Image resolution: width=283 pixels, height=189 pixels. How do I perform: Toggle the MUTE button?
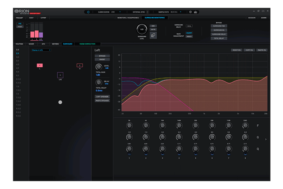153,29
